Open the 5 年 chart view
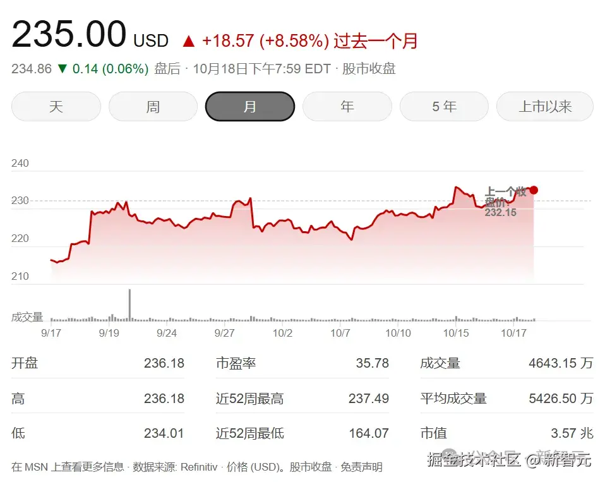Image resolution: width=605 pixels, height=482 pixels. [x=444, y=106]
